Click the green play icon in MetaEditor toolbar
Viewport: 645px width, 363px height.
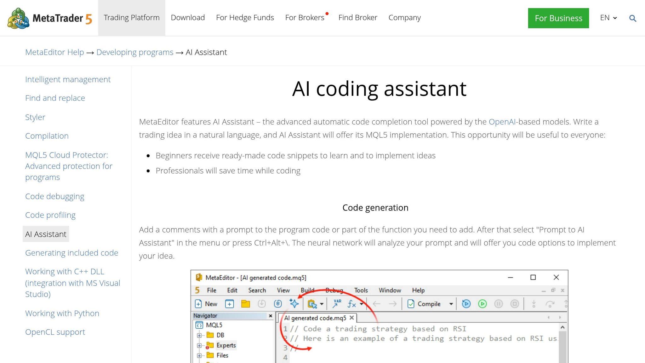click(482, 304)
